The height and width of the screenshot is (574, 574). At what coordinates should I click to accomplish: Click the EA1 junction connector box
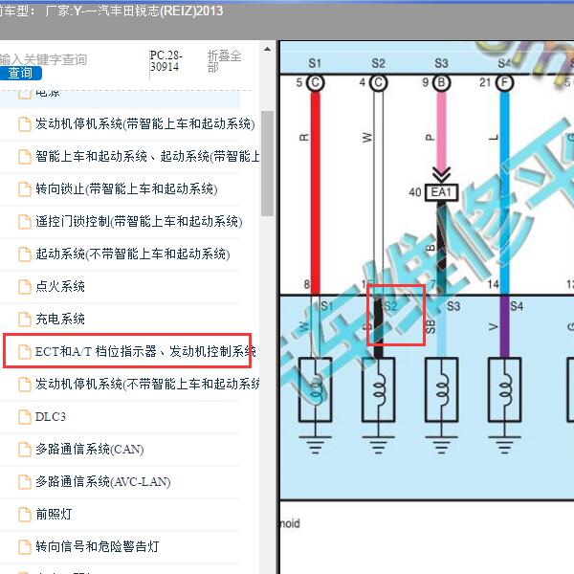441,192
